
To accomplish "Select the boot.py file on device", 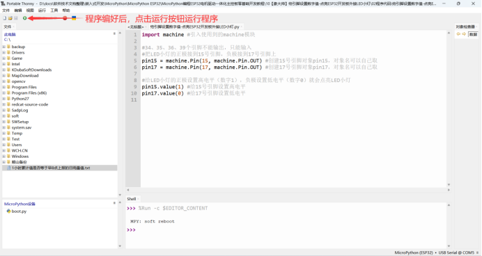I will [x=19, y=211].
